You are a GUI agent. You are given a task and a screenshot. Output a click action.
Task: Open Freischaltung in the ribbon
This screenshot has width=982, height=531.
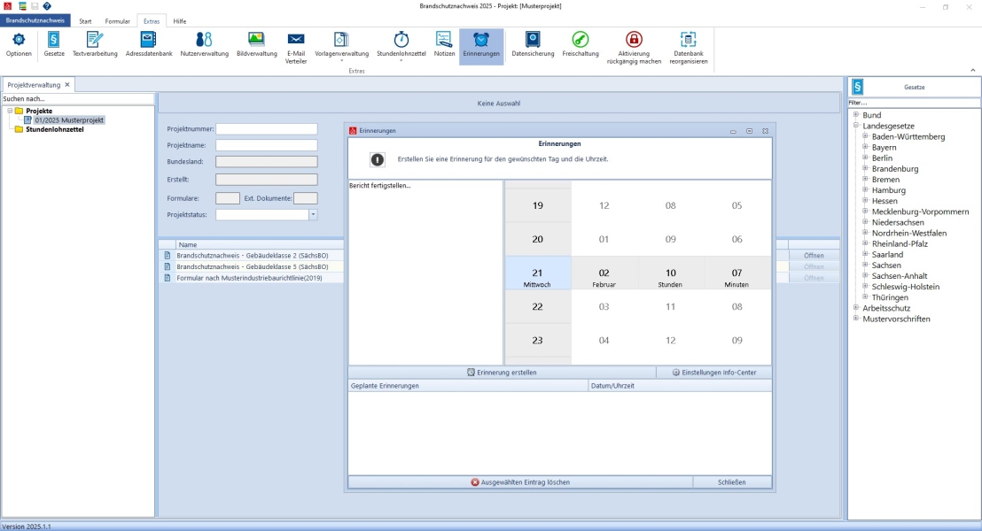point(580,46)
